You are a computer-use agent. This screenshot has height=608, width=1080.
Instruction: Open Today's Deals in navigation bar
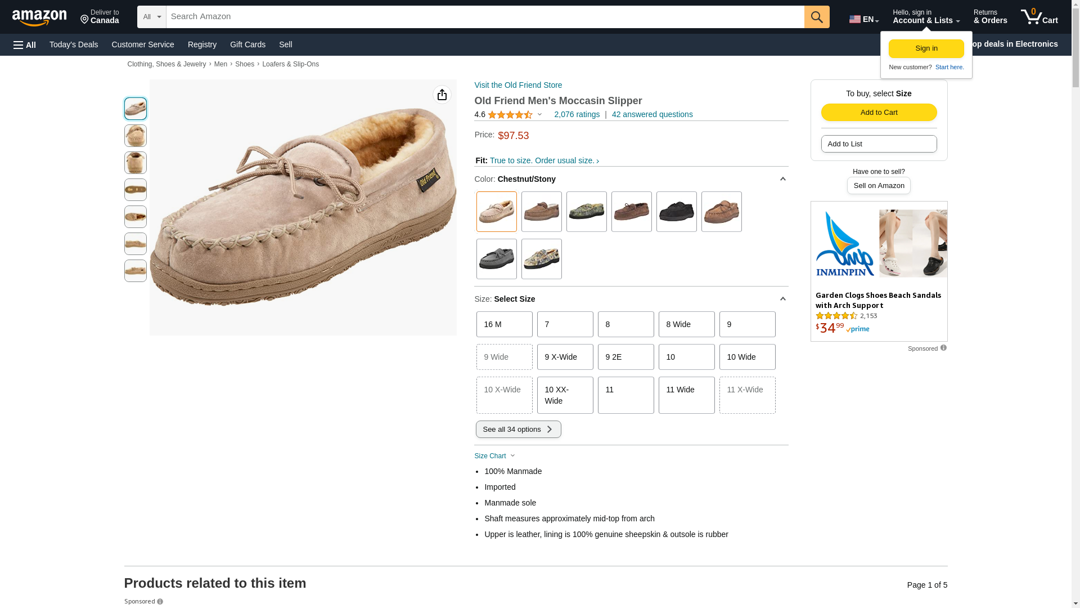click(x=74, y=44)
